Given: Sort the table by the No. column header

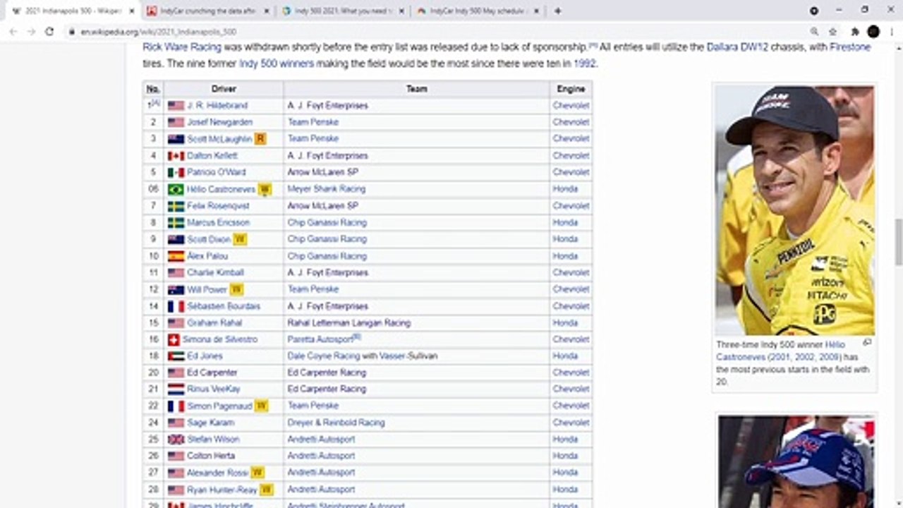Looking at the screenshot, I should click(x=153, y=89).
